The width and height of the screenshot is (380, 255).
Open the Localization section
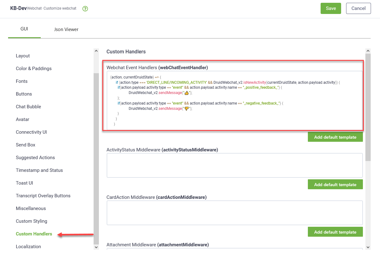(29, 247)
